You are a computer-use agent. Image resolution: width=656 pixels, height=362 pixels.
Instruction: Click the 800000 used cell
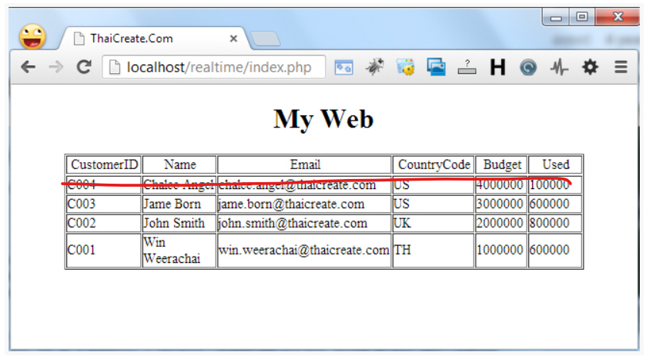555,224
